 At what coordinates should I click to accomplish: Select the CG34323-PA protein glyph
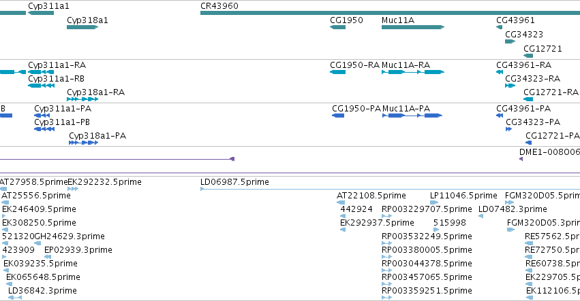click(508, 129)
